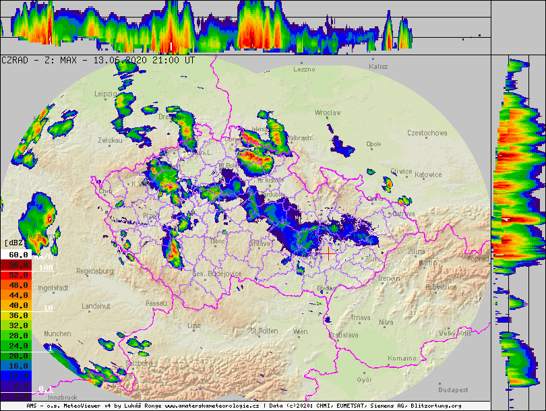The height and width of the screenshot is (411, 546).
Task: Click the Regensburg city label
Action: (x=95, y=271)
